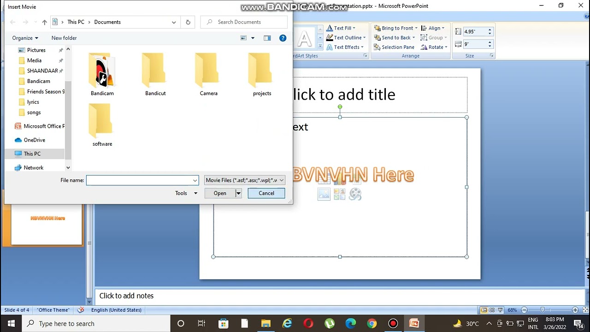Open the Text Outline dropdown

click(364, 38)
